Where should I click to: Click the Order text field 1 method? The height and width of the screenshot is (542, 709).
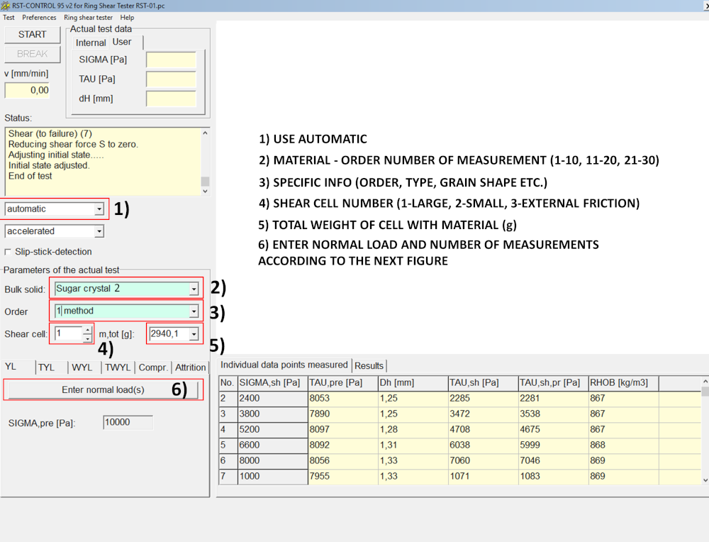[122, 311]
